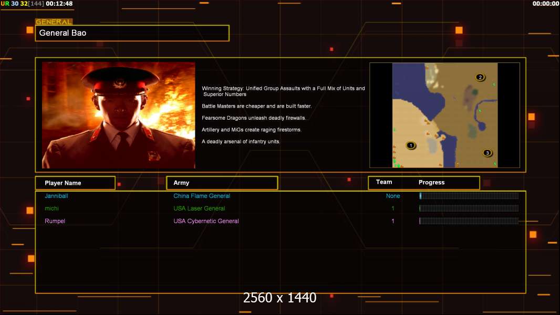This screenshot has width=560, height=315.
Task: Click player name michi
Action: coord(52,208)
